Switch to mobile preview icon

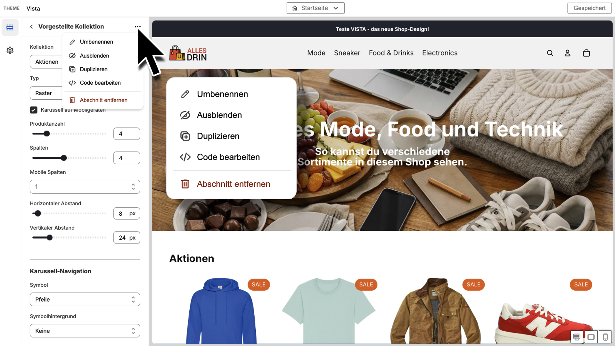point(605,337)
